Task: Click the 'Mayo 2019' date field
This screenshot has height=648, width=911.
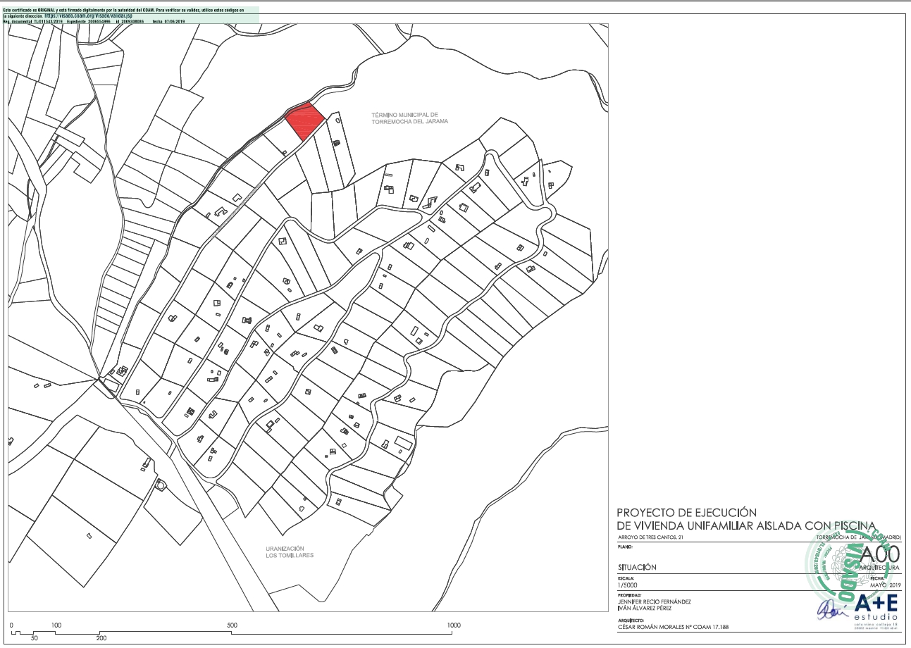Action: coord(886,585)
